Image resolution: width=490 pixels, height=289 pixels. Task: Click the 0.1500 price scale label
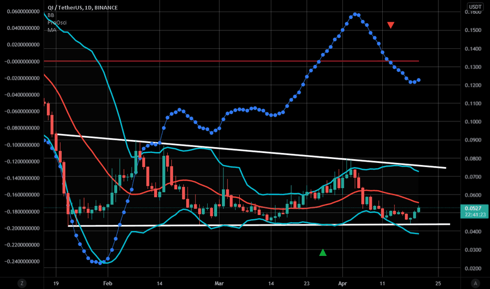pos(473,30)
